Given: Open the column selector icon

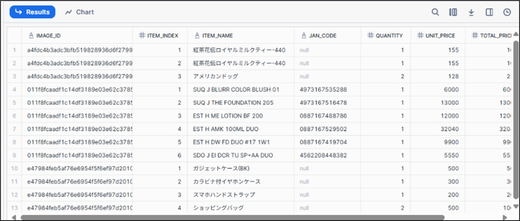Looking at the screenshot, I should pyautogui.click(x=453, y=12).
